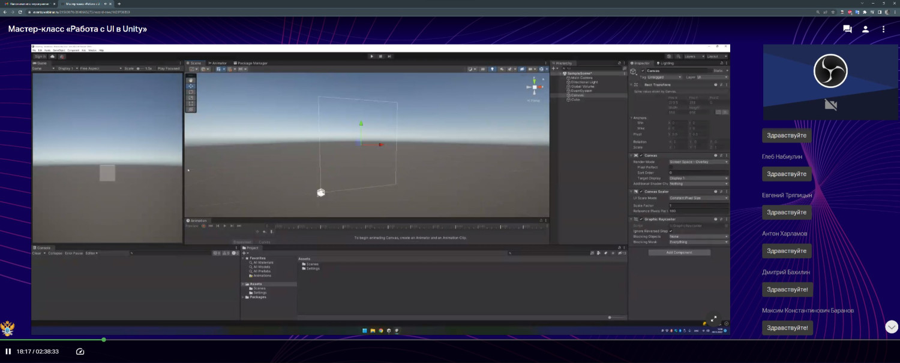Click Unity's Play button
900x363 pixels.
(x=372, y=56)
